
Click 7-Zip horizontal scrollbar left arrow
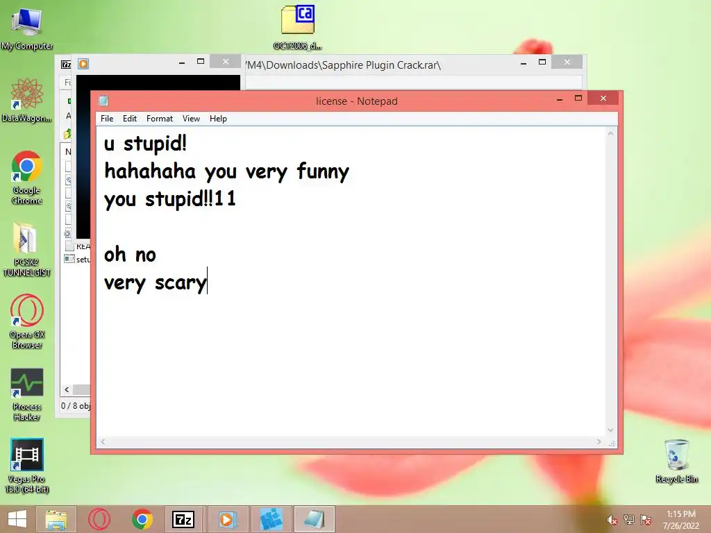67,389
